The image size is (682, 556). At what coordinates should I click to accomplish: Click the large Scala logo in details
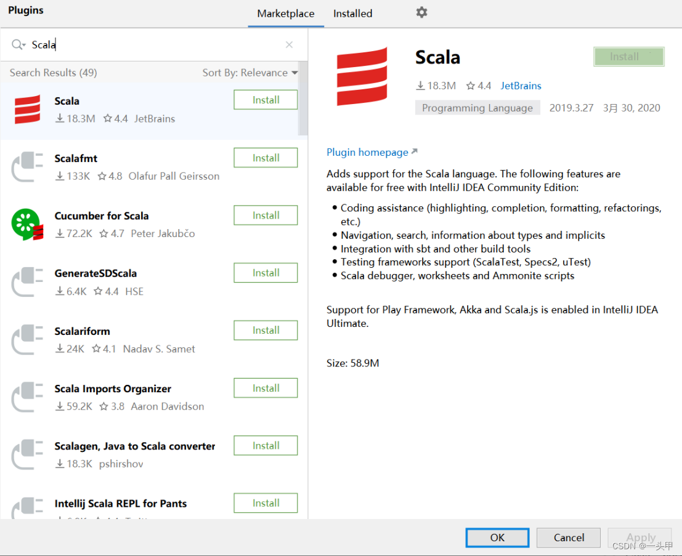tap(362, 76)
